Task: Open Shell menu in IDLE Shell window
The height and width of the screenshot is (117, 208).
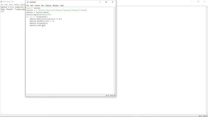Action: (x=11, y=5)
